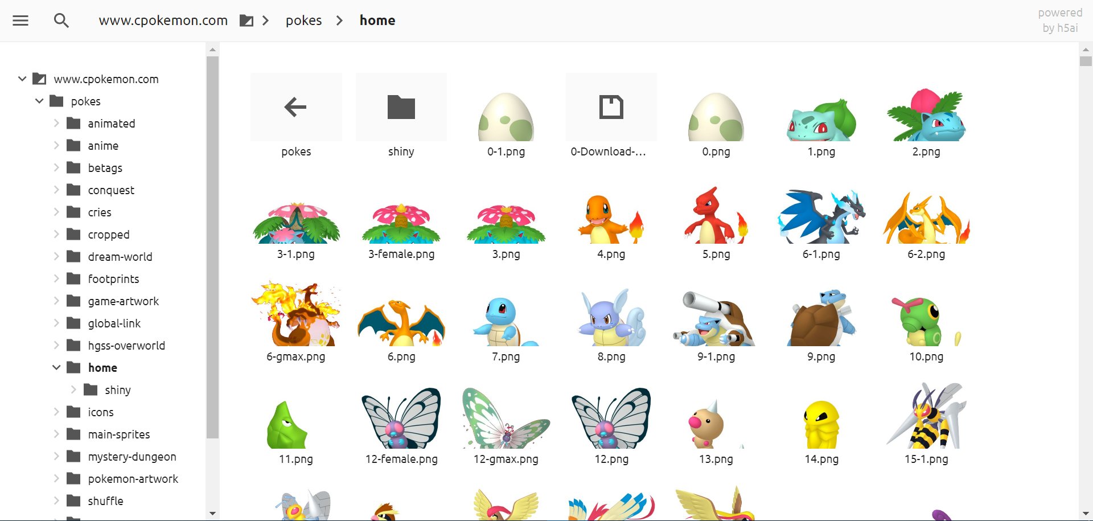
Task: Expand the shiny subfolder in tree
Action: click(73, 389)
